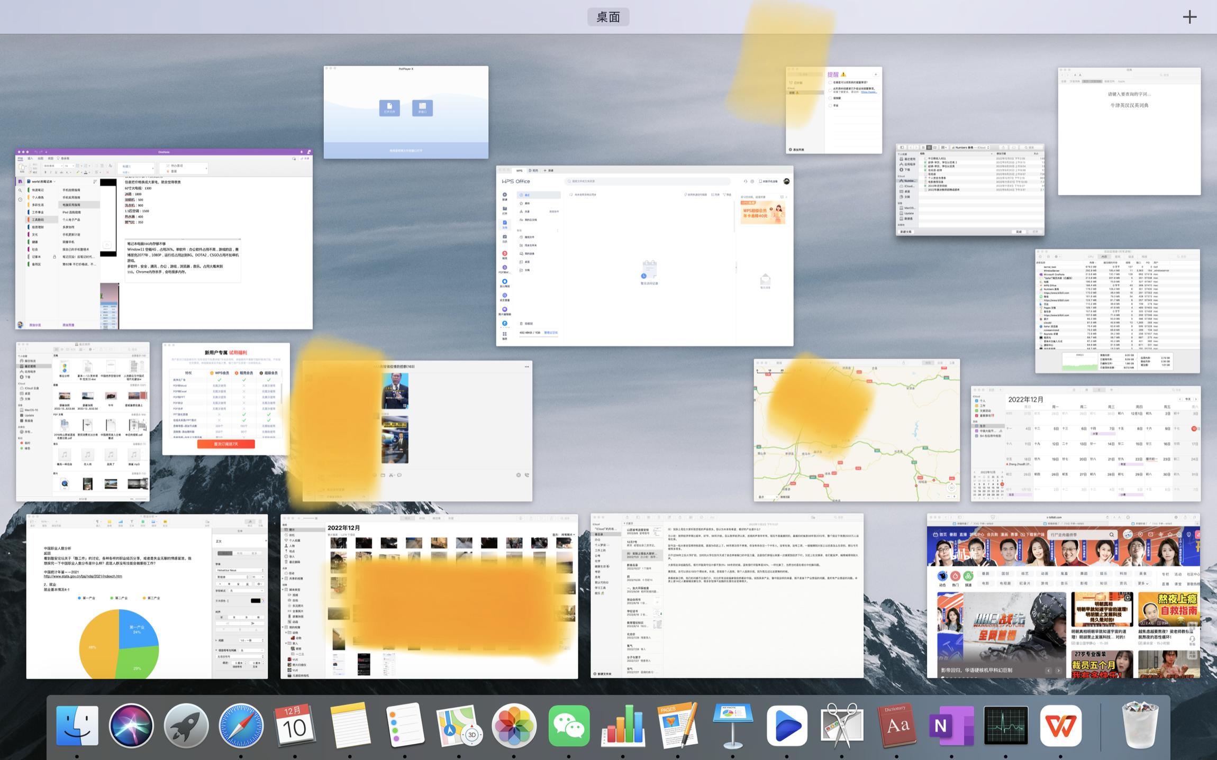Open Finder from the Dock
Image resolution: width=1217 pixels, height=760 pixels.
pyautogui.click(x=77, y=726)
